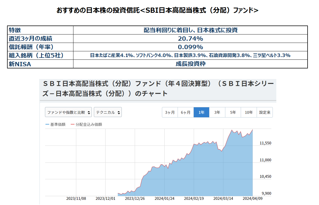Click the 10,450 y-axis label
Viewport: 319px width, 205px height.
(x=265, y=176)
